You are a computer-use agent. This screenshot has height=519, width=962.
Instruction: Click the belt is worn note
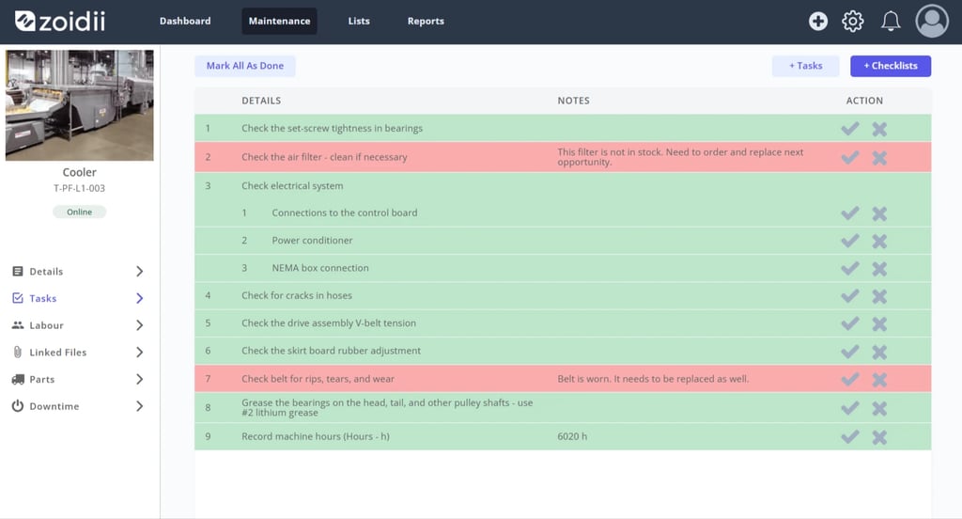pos(653,379)
